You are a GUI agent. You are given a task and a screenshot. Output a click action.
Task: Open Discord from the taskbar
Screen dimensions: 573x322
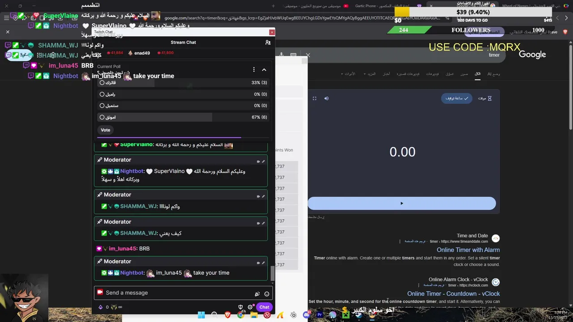[306, 315]
